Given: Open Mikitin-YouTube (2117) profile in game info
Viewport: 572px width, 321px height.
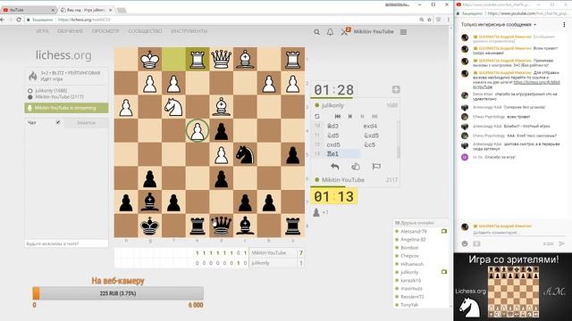Looking at the screenshot, I should tap(60, 97).
